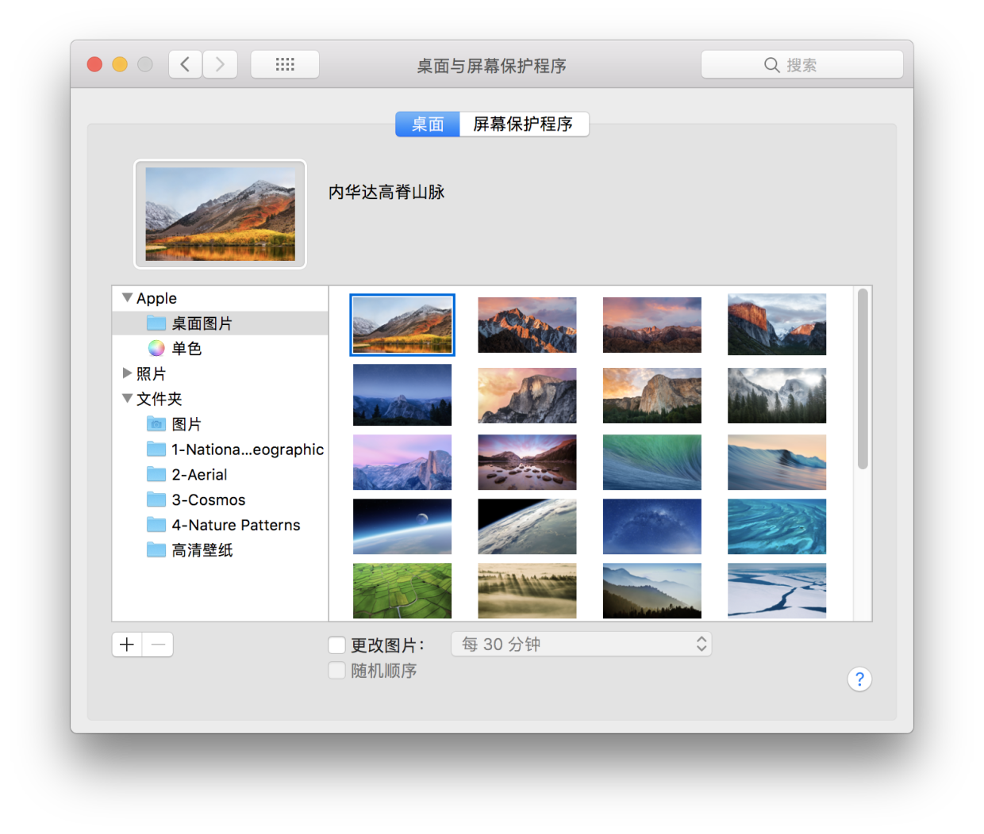Viewport: 984px width, 834px height.
Task: Choose the misty sand dunes wallpaper
Action: [527, 591]
